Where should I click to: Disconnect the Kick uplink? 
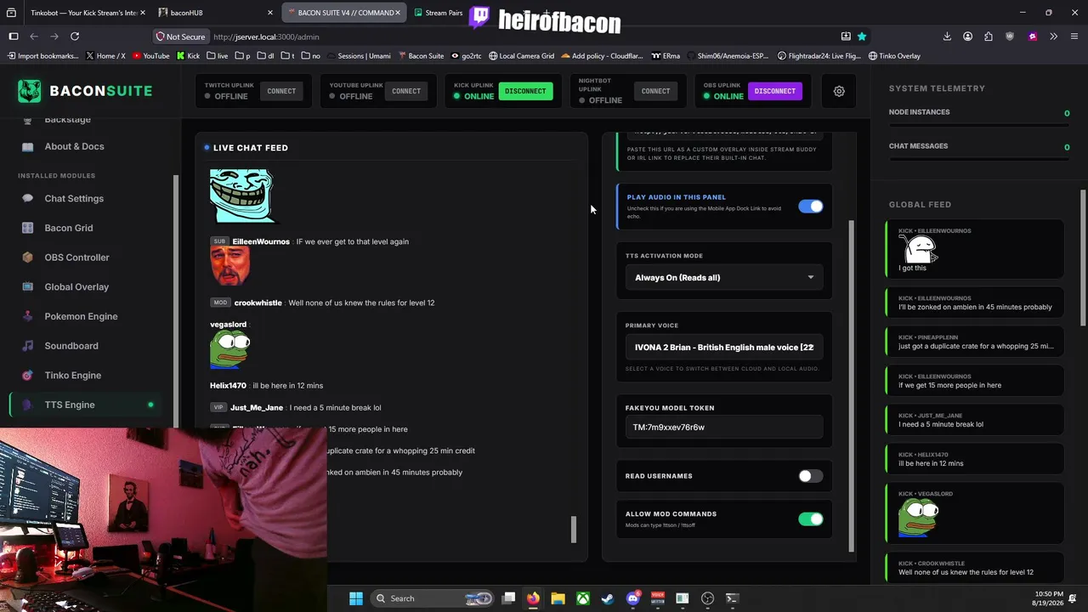[x=525, y=91]
